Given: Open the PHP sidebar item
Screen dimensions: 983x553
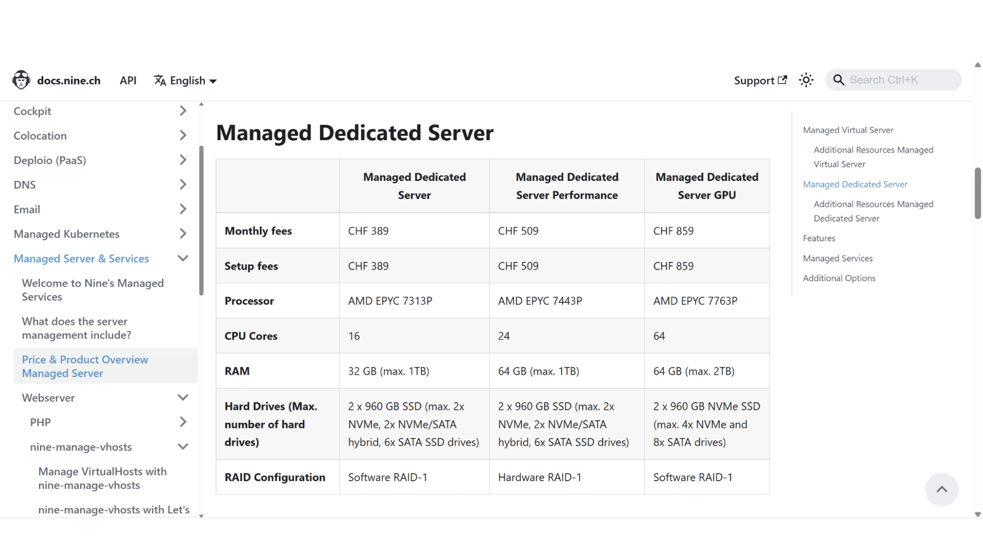Looking at the screenshot, I should [x=40, y=422].
